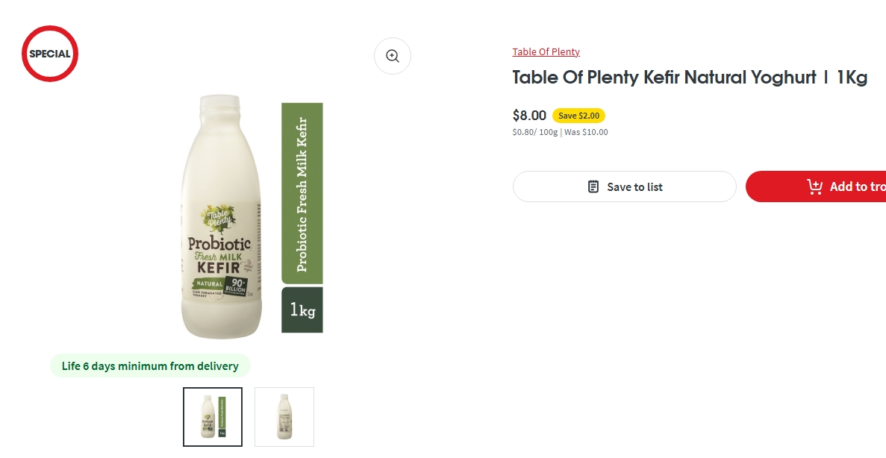Open the Table Of Plenty brand link

point(546,51)
